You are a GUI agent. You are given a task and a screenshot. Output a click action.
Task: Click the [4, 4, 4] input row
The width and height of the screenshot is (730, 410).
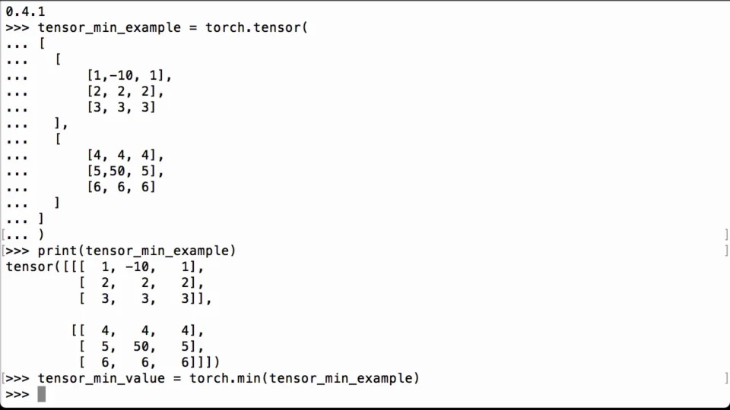coord(125,155)
